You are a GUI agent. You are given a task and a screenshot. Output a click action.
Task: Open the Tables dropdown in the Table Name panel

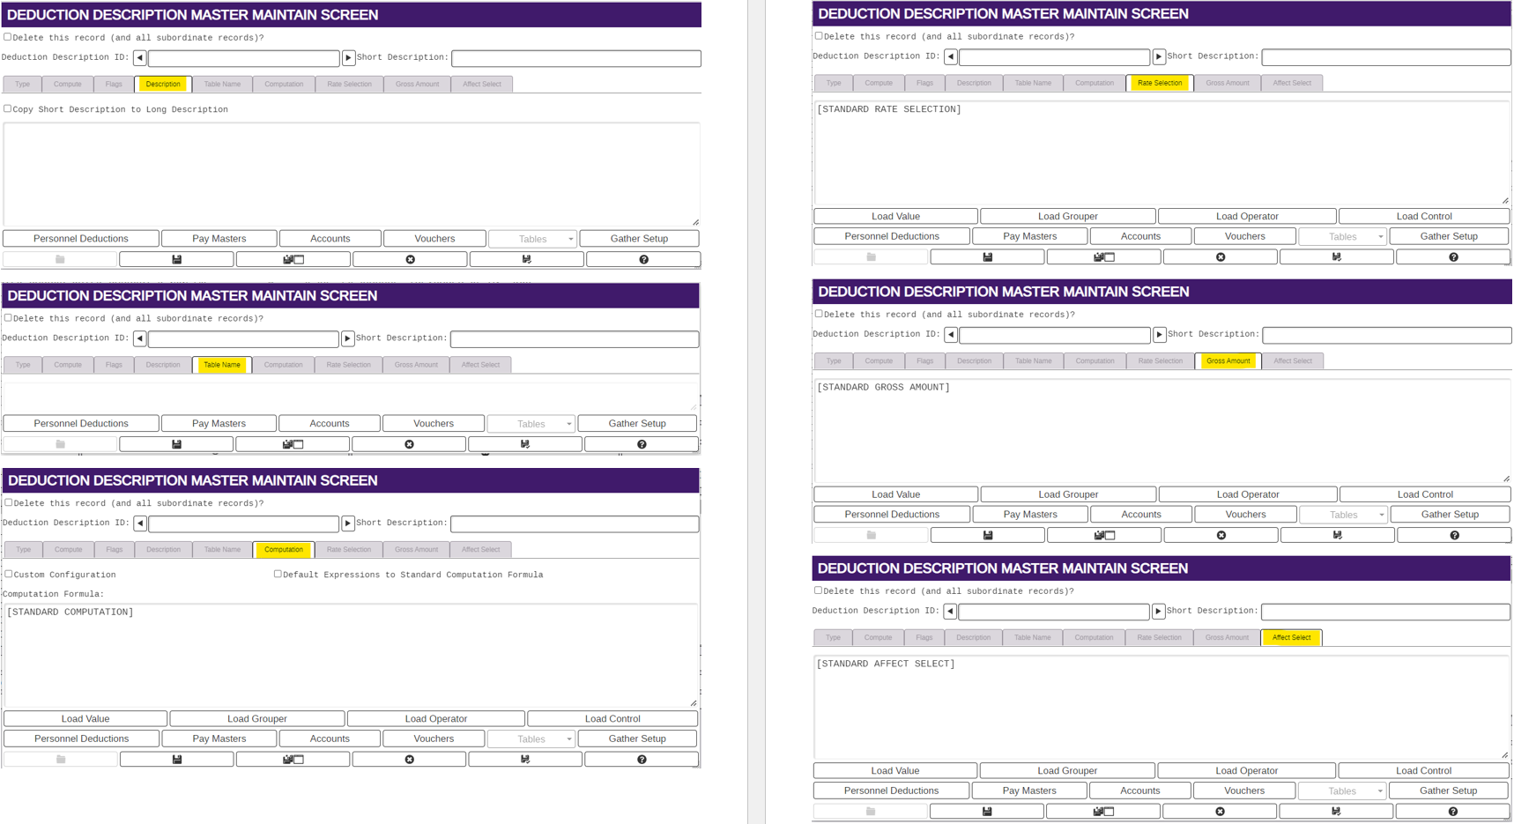pos(531,424)
